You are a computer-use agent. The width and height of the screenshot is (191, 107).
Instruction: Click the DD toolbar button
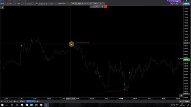(x=76, y=4)
